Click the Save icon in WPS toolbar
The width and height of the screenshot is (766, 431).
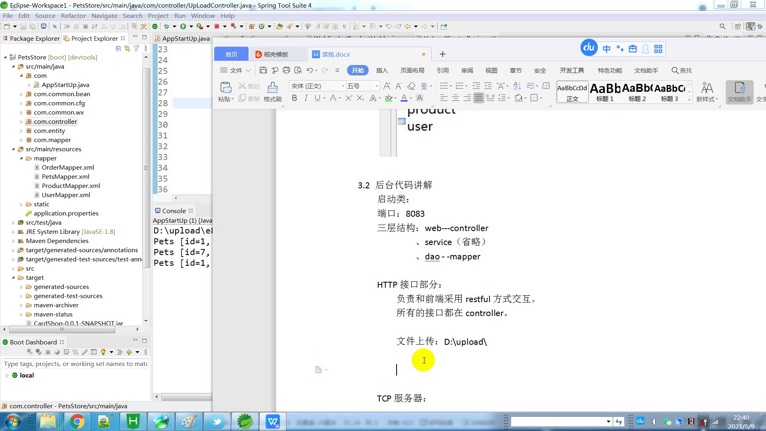(263, 70)
